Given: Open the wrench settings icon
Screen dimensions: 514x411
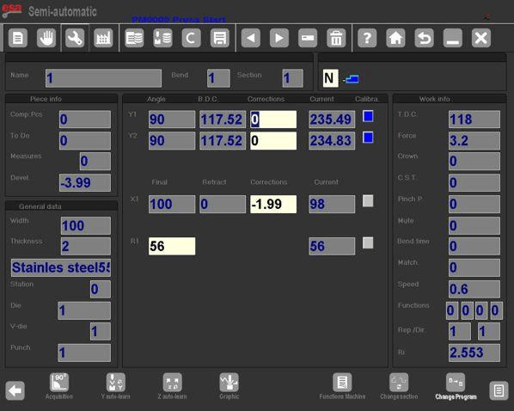Looking at the screenshot, I should click(x=75, y=38).
